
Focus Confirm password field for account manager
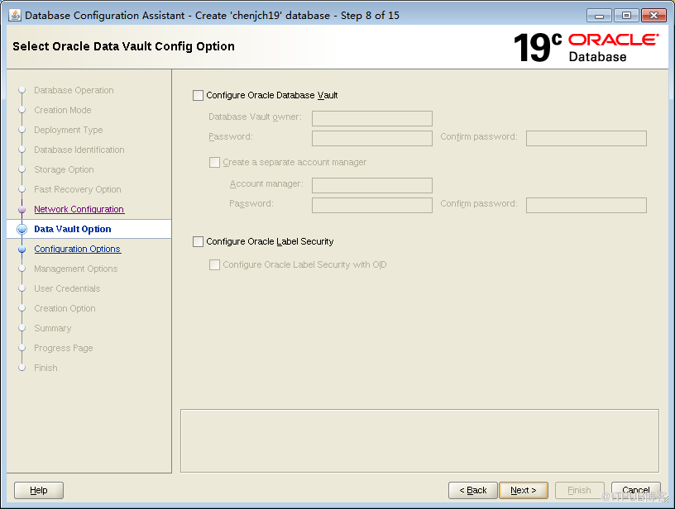[x=586, y=206]
